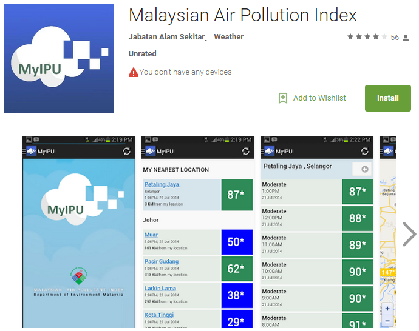Open the Muar location link
The image size is (419, 331).
click(151, 235)
